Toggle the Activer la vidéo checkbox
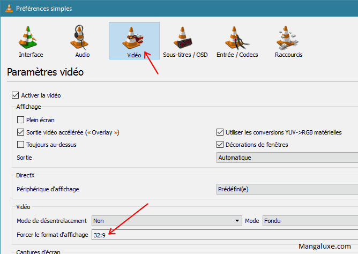The height and width of the screenshot is (254, 358). [15, 95]
